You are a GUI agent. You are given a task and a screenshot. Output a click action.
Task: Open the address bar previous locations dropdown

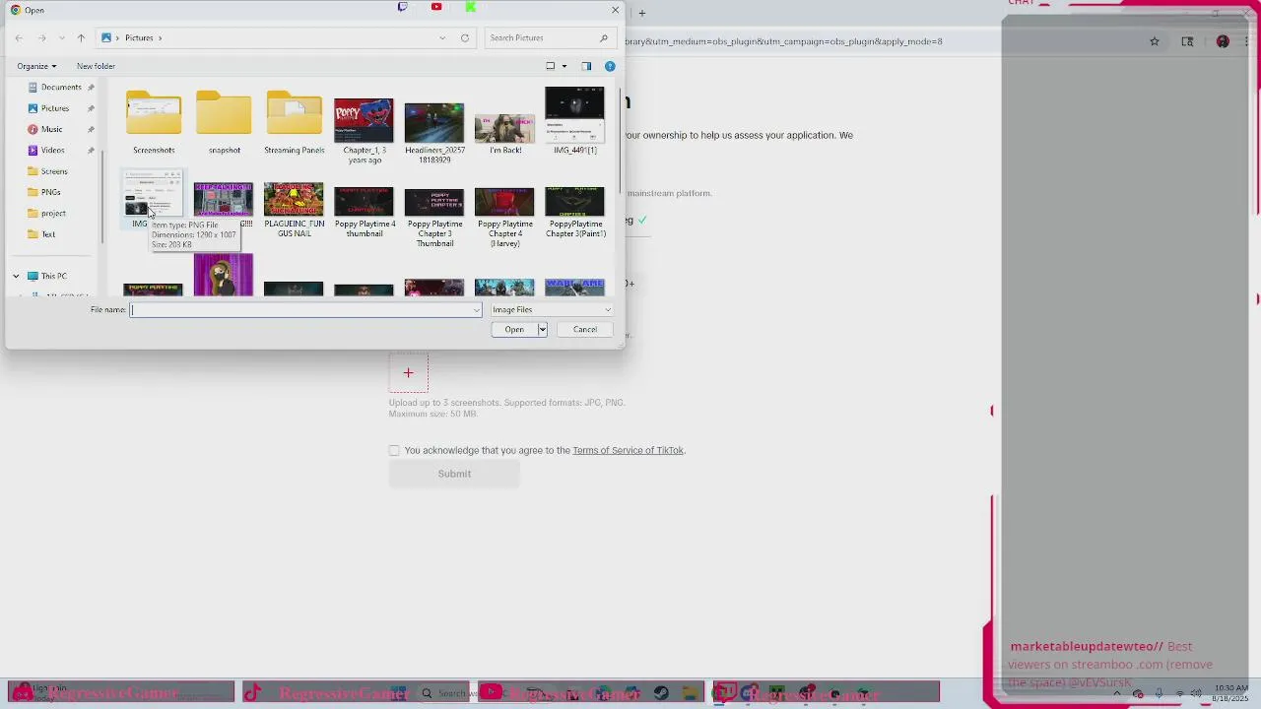pyautogui.click(x=442, y=37)
